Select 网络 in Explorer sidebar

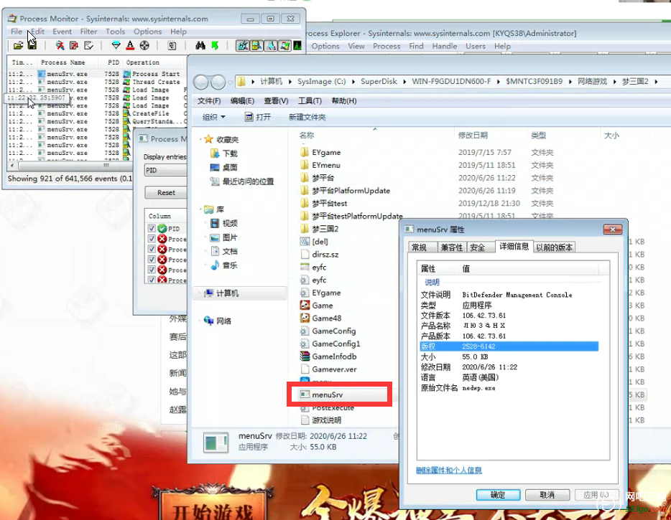(218, 321)
